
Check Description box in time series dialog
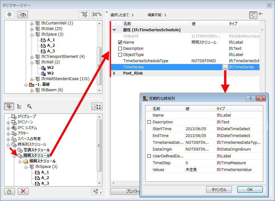pos(149,122)
